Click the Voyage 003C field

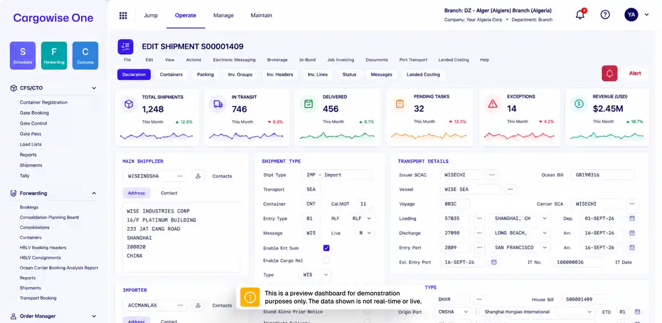point(455,204)
